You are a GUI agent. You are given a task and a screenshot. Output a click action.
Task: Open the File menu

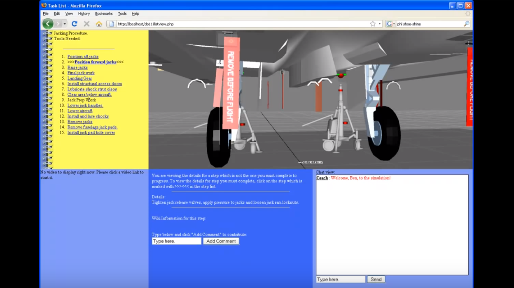46,14
